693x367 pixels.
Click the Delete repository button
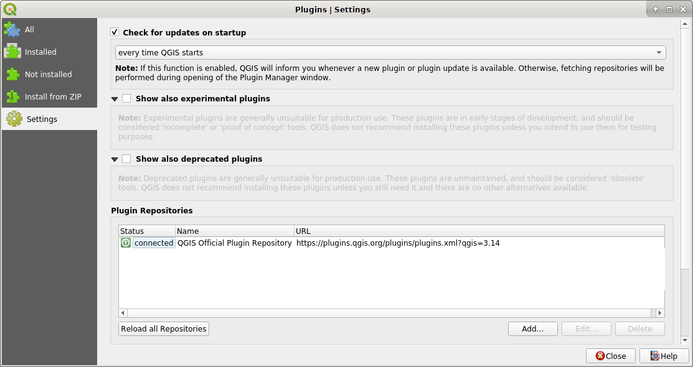(x=639, y=328)
